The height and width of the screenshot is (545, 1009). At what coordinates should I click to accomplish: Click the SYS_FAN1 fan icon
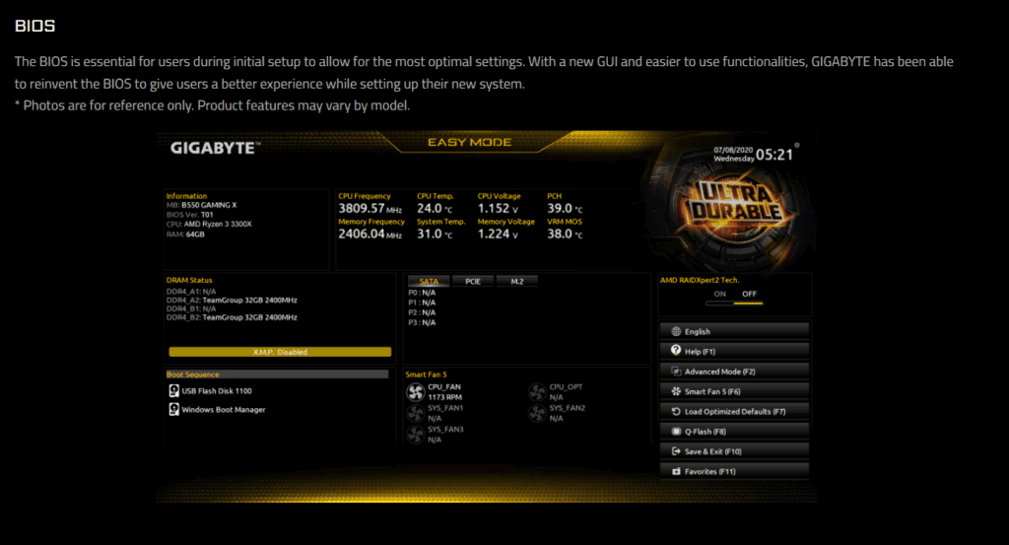point(415,413)
